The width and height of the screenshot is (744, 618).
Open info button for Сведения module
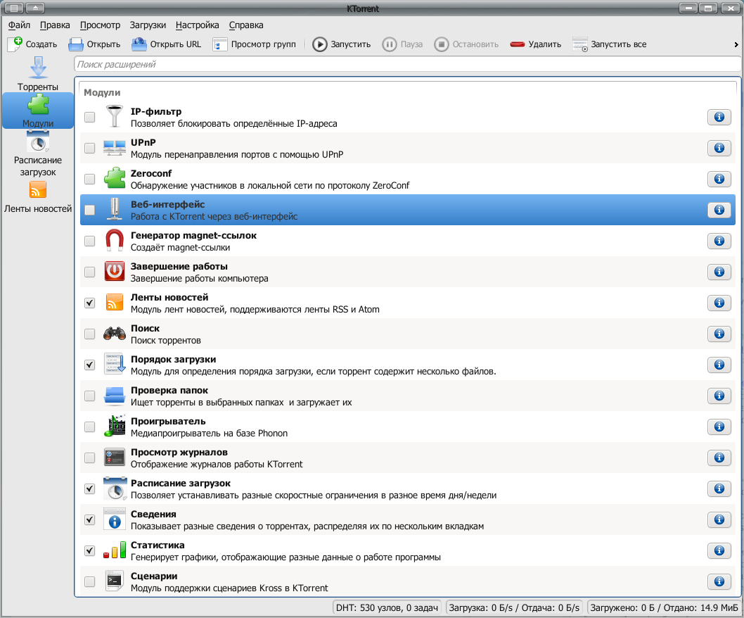coord(719,519)
